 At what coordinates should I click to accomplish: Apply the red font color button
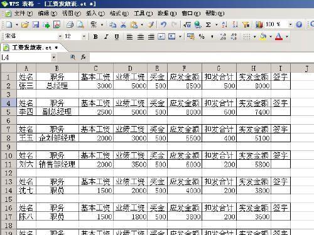(279, 37)
